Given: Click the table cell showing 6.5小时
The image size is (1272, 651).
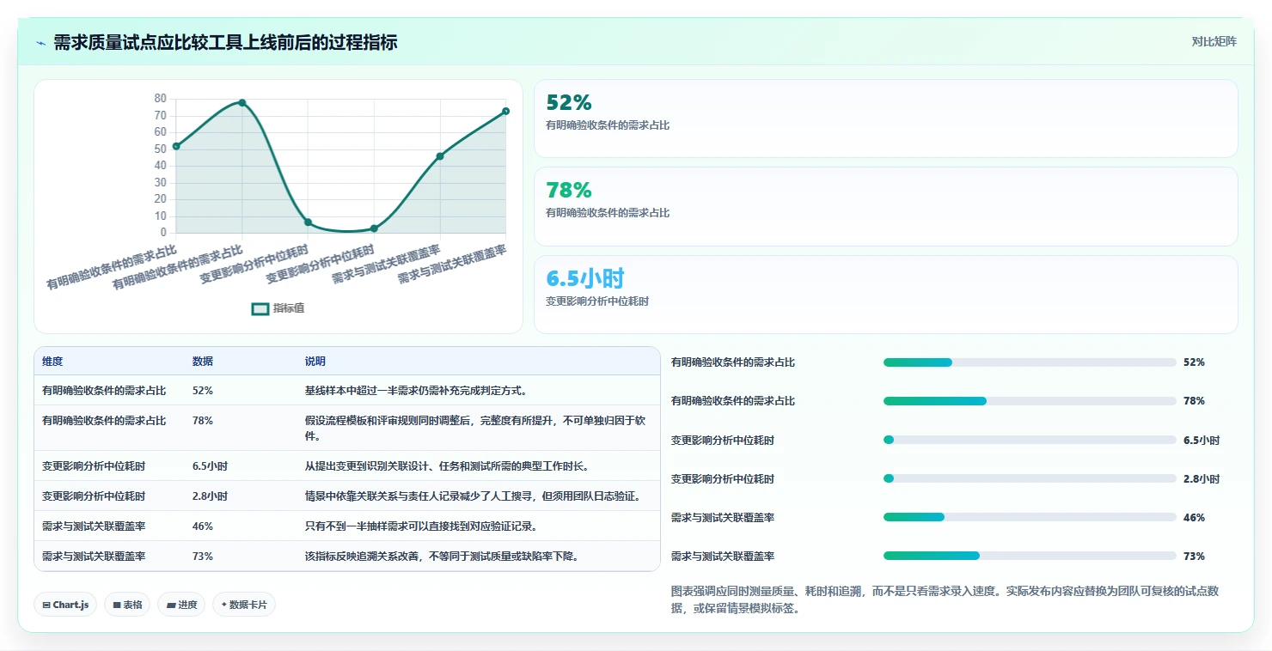Looking at the screenshot, I should coord(210,466).
